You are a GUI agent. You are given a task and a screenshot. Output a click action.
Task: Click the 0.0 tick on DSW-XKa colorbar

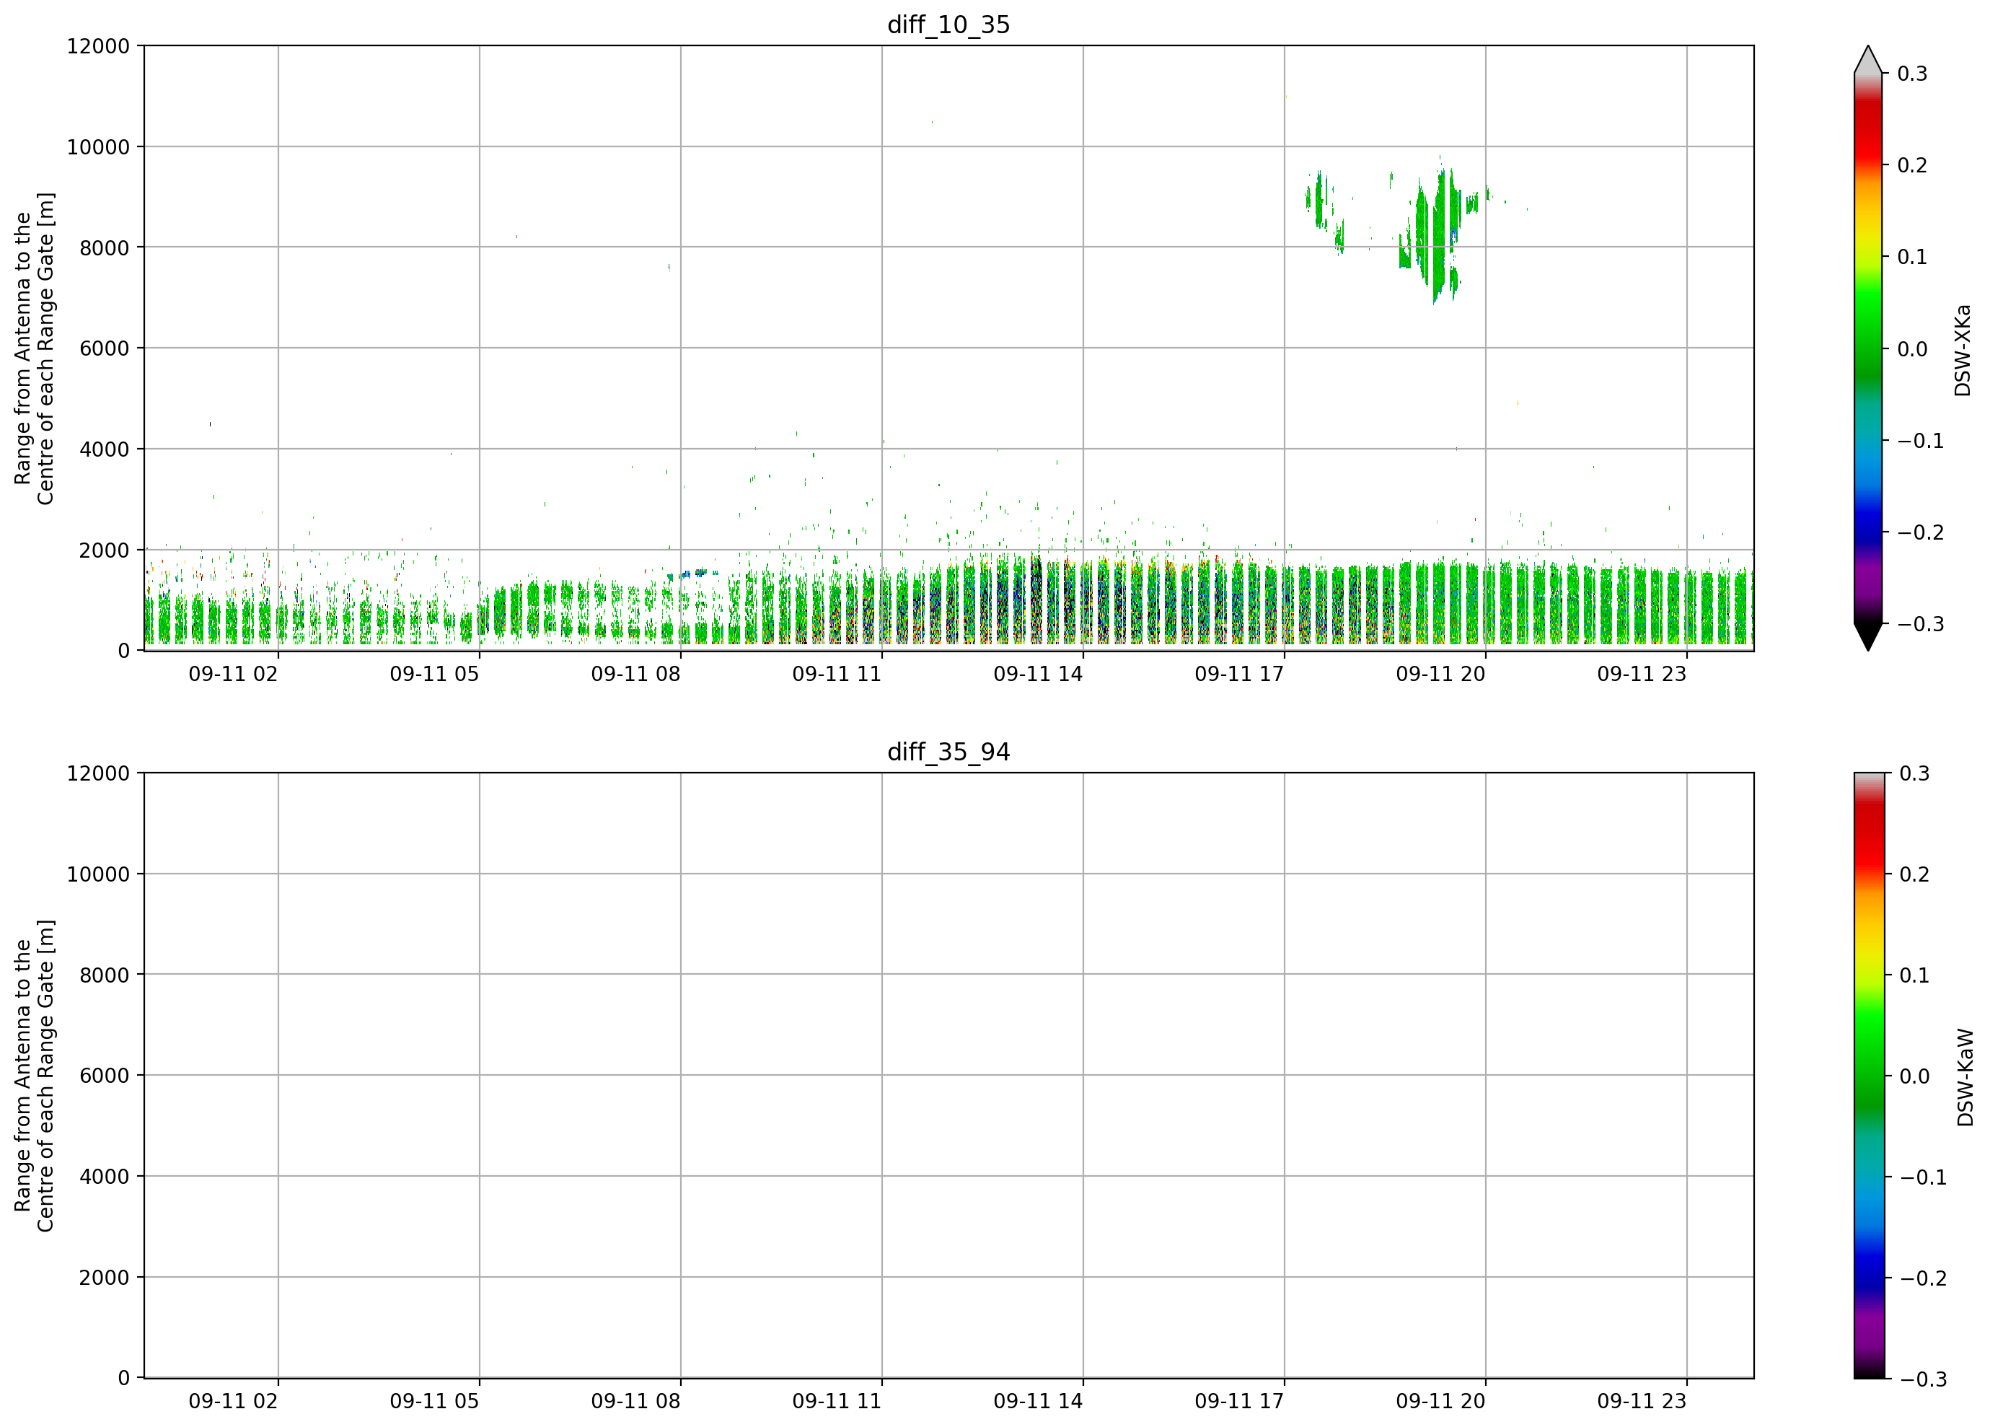[1912, 348]
